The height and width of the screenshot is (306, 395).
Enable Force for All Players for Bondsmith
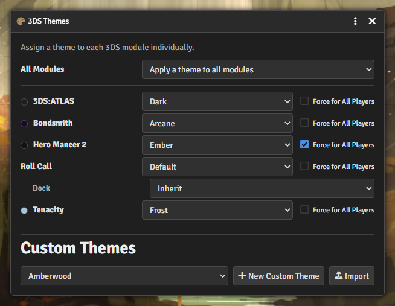point(304,123)
